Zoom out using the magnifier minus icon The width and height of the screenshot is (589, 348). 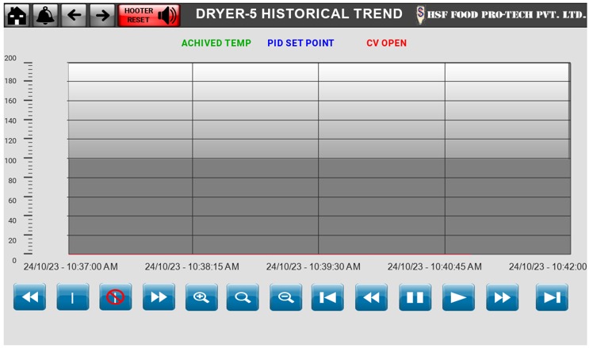(286, 297)
